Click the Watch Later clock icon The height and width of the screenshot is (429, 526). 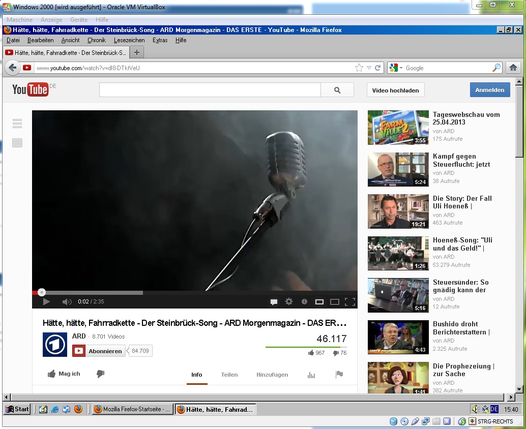tap(304, 301)
